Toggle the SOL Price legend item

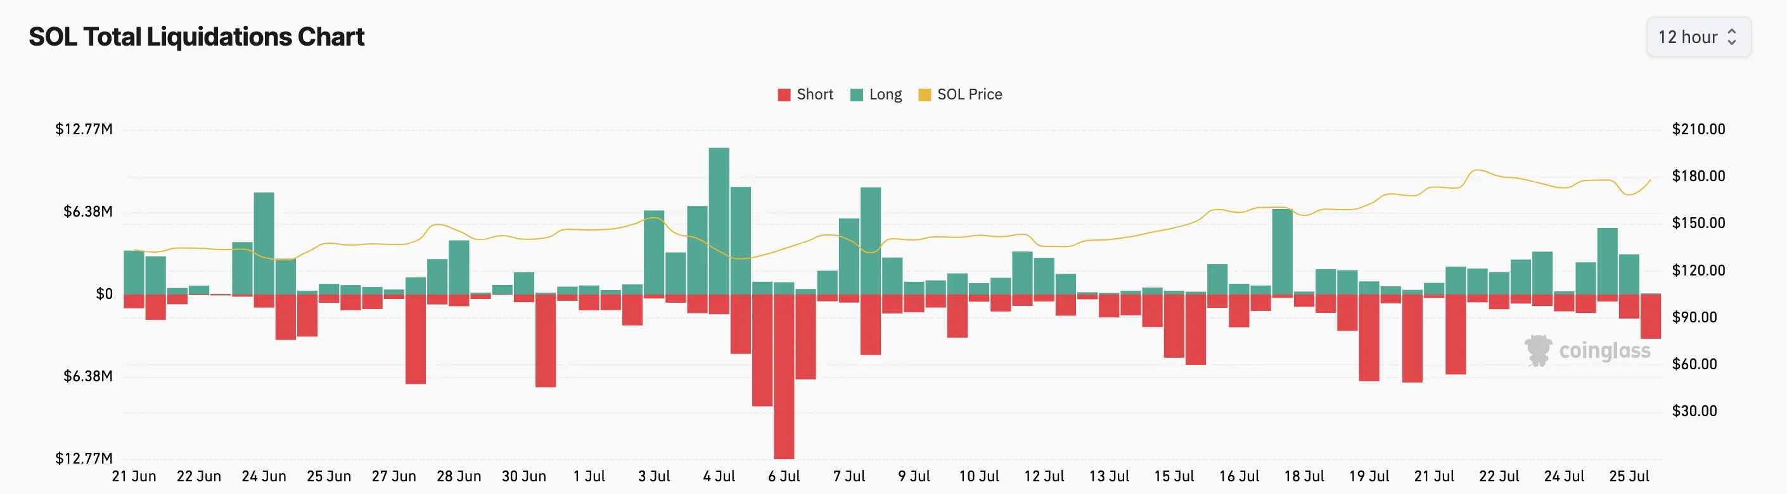coord(960,94)
